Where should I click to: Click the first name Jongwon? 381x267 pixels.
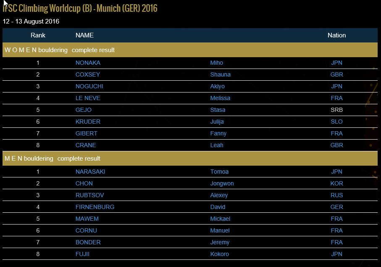pos(222,183)
